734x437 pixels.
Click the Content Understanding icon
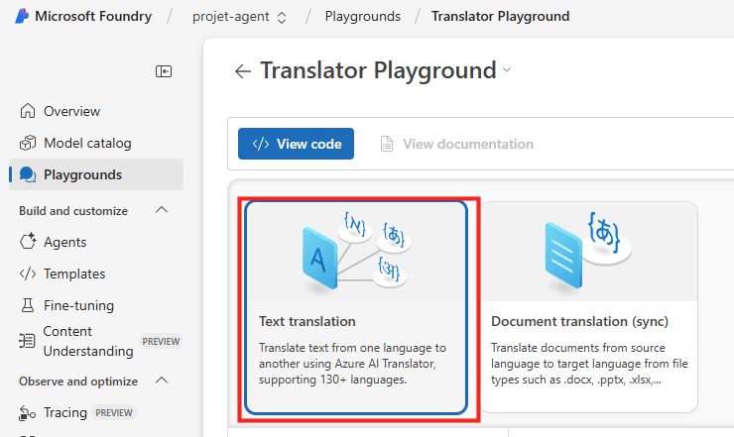[28, 341]
